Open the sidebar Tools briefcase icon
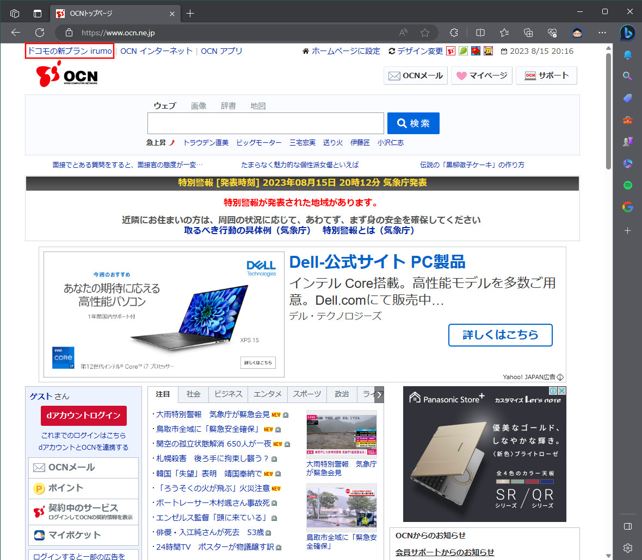642x560 pixels. 627,119
